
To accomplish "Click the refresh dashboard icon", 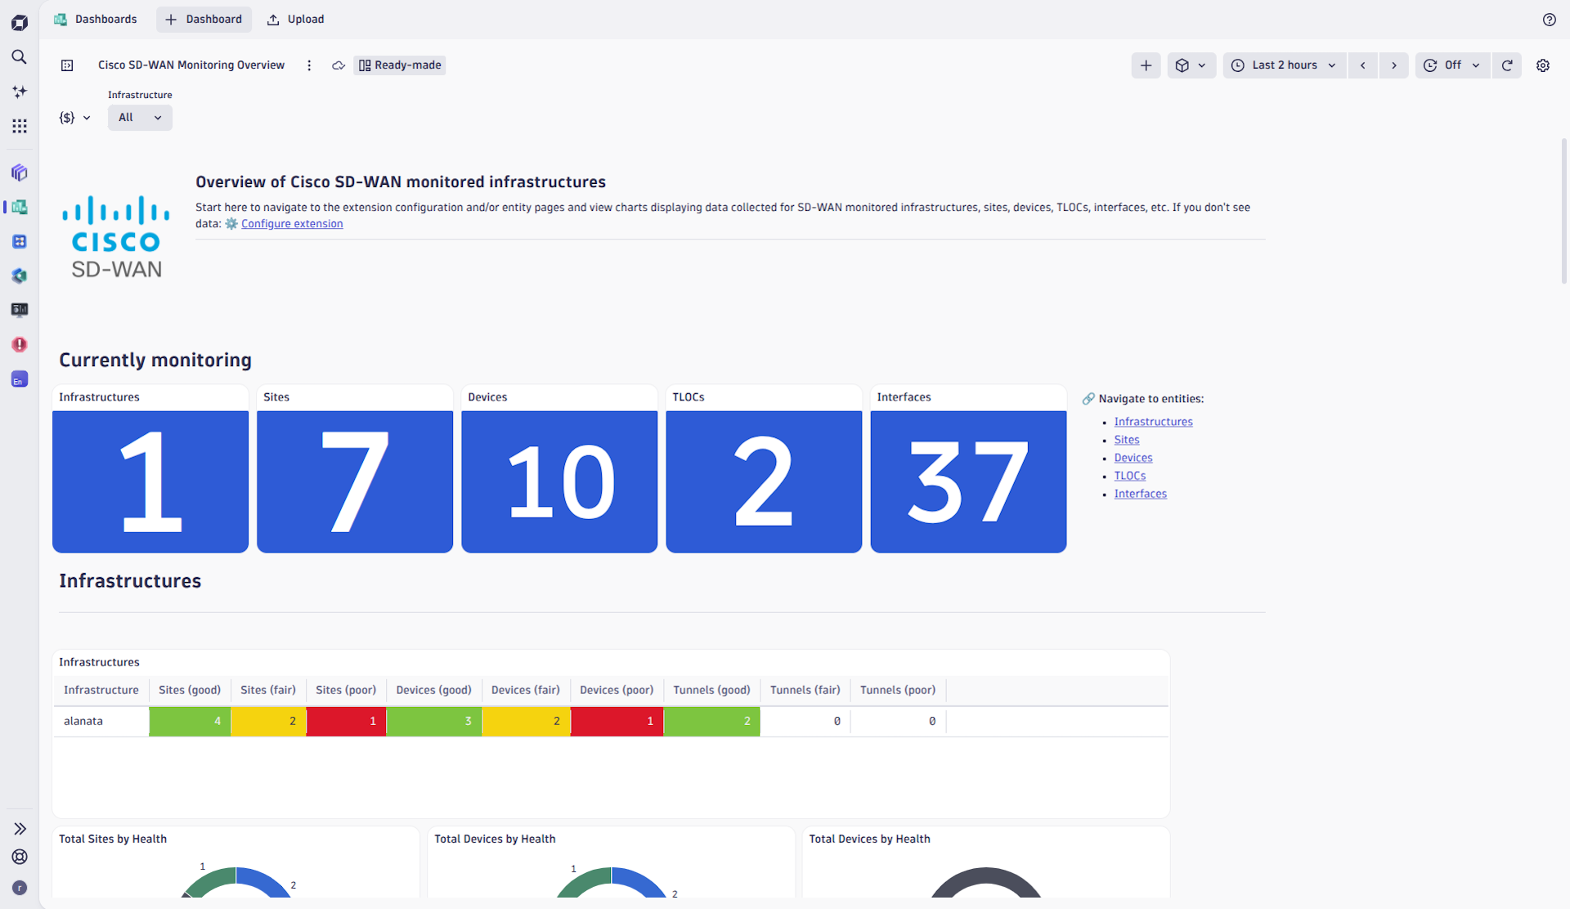I will click(1507, 65).
